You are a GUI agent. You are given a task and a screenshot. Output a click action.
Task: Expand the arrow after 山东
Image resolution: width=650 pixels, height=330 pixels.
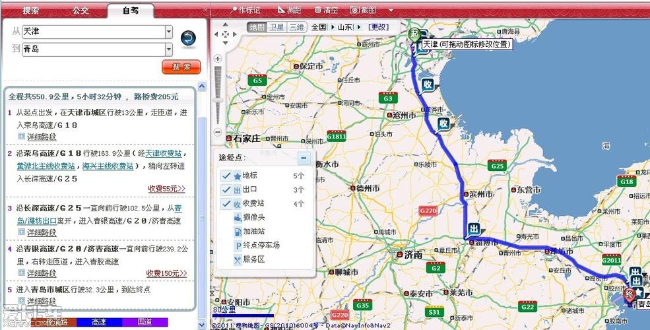click(x=358, y=27)
